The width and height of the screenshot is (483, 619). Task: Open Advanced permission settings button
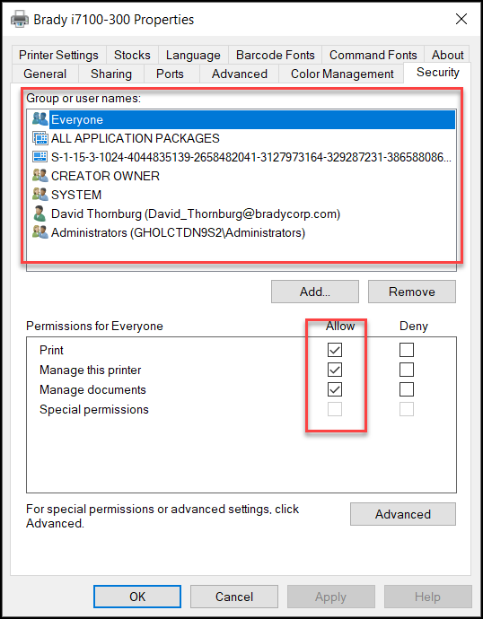tap(403, 514)
